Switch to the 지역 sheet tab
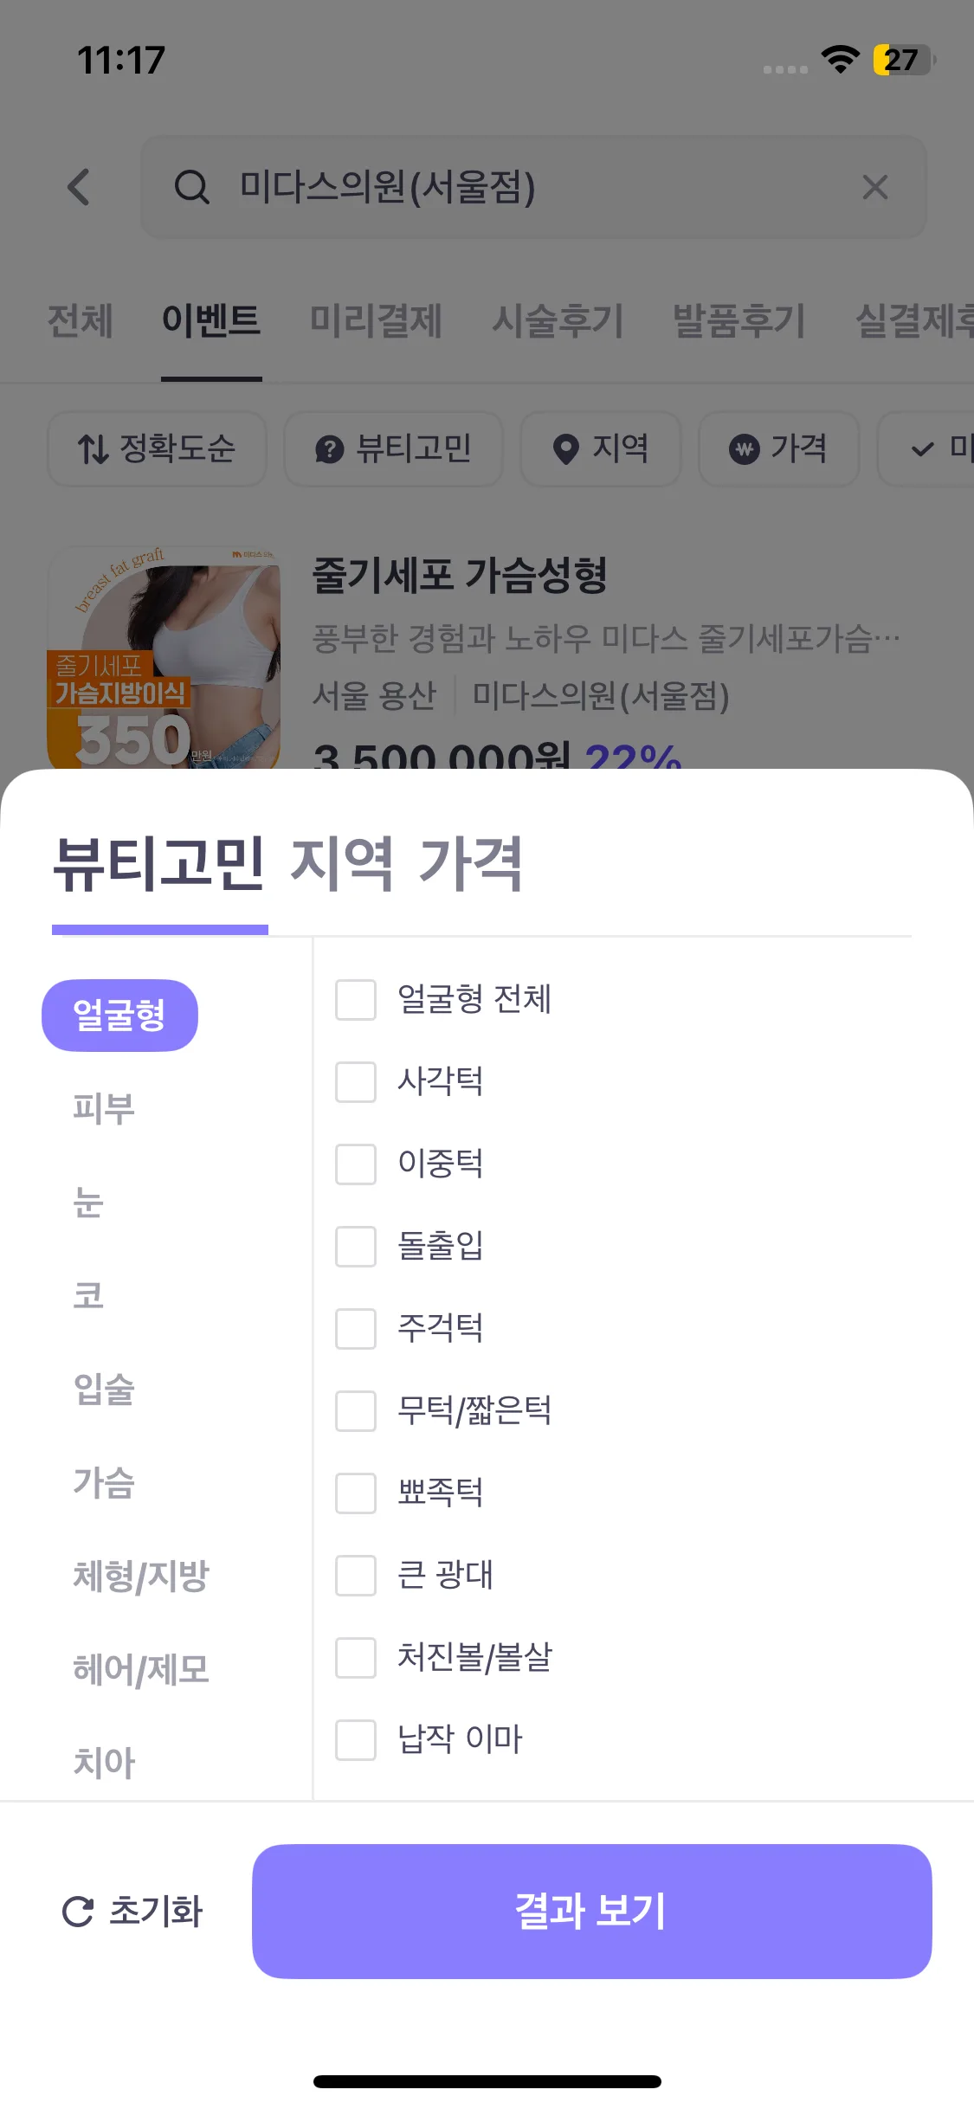Viewport: 974px width, 2109px height. (x=341, y=863)
